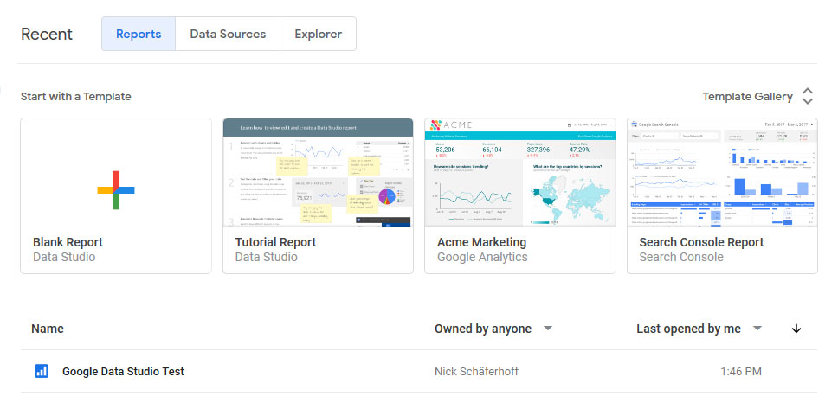Click the blue chart icon beside Google Data Studio Test
The image size is (838, 409).
[x=42, y=371]
